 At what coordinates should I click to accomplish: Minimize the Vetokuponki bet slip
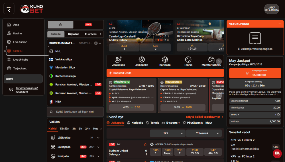click(280, 24)
